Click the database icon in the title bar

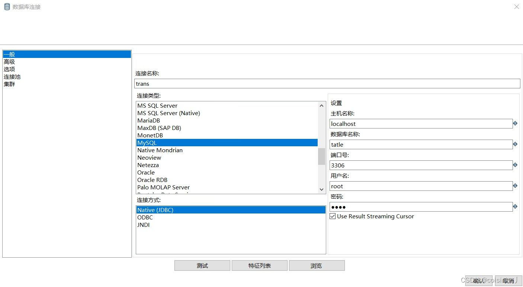(6, 6)
